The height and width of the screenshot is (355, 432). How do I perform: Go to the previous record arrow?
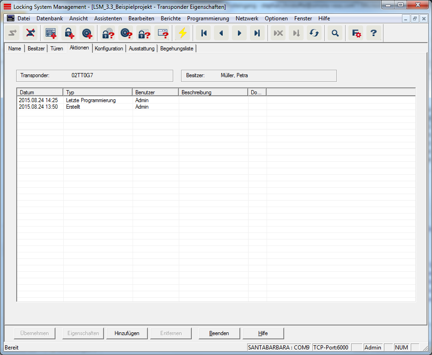(221, 33)
